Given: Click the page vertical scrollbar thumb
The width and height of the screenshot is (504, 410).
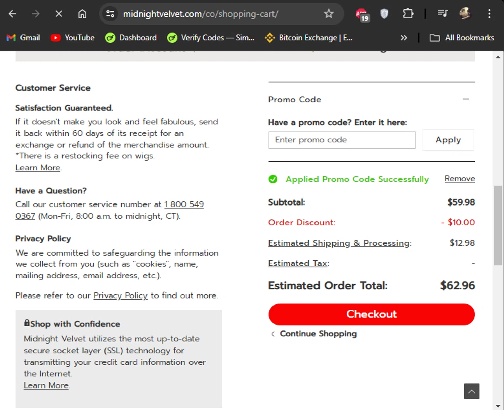Looking at the screenshot, I should pos(498,225).
